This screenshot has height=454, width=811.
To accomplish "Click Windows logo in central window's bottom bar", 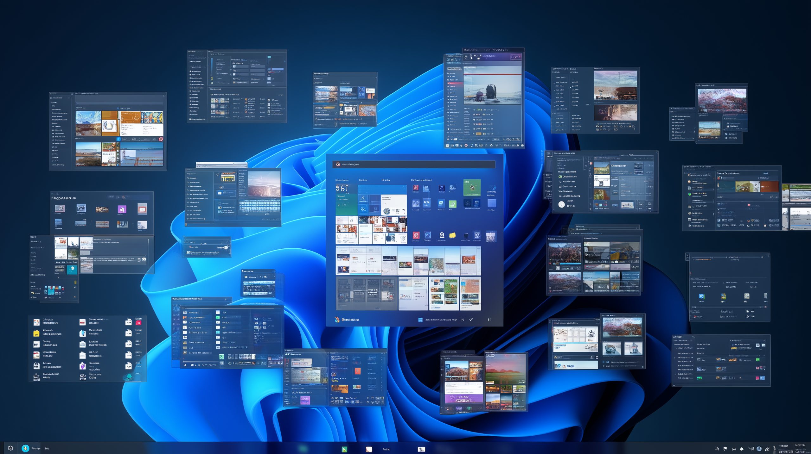I will [x=420, y=320].
